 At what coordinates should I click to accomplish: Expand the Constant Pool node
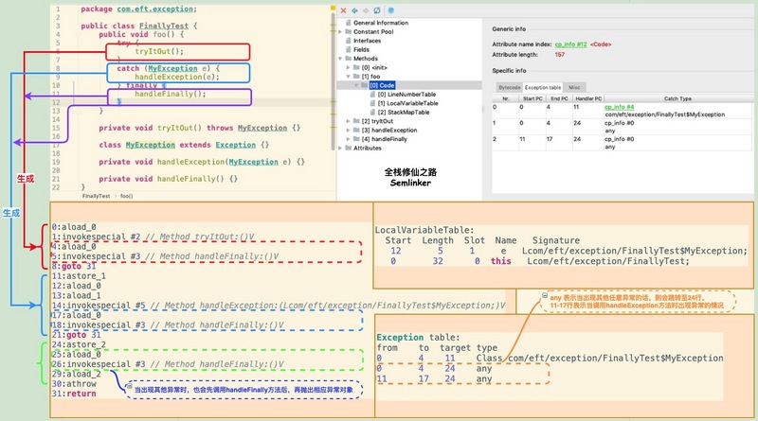click(340, 32)
